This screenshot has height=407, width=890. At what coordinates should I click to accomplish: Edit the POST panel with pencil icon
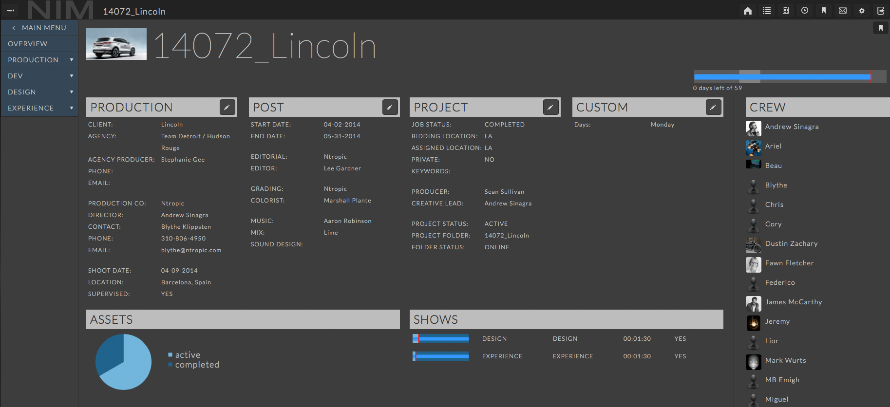pos(390,107)
